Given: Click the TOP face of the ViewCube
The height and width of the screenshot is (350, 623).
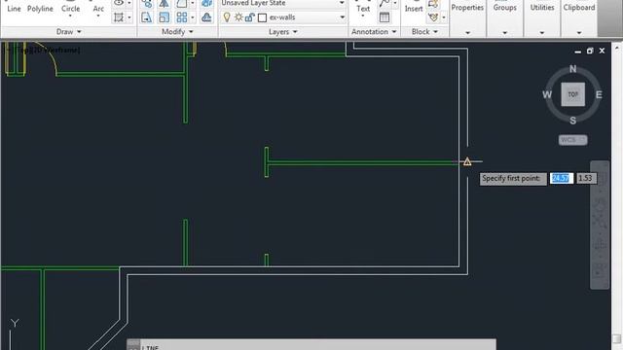Looking at the screenshot, I should click(572, 94).
